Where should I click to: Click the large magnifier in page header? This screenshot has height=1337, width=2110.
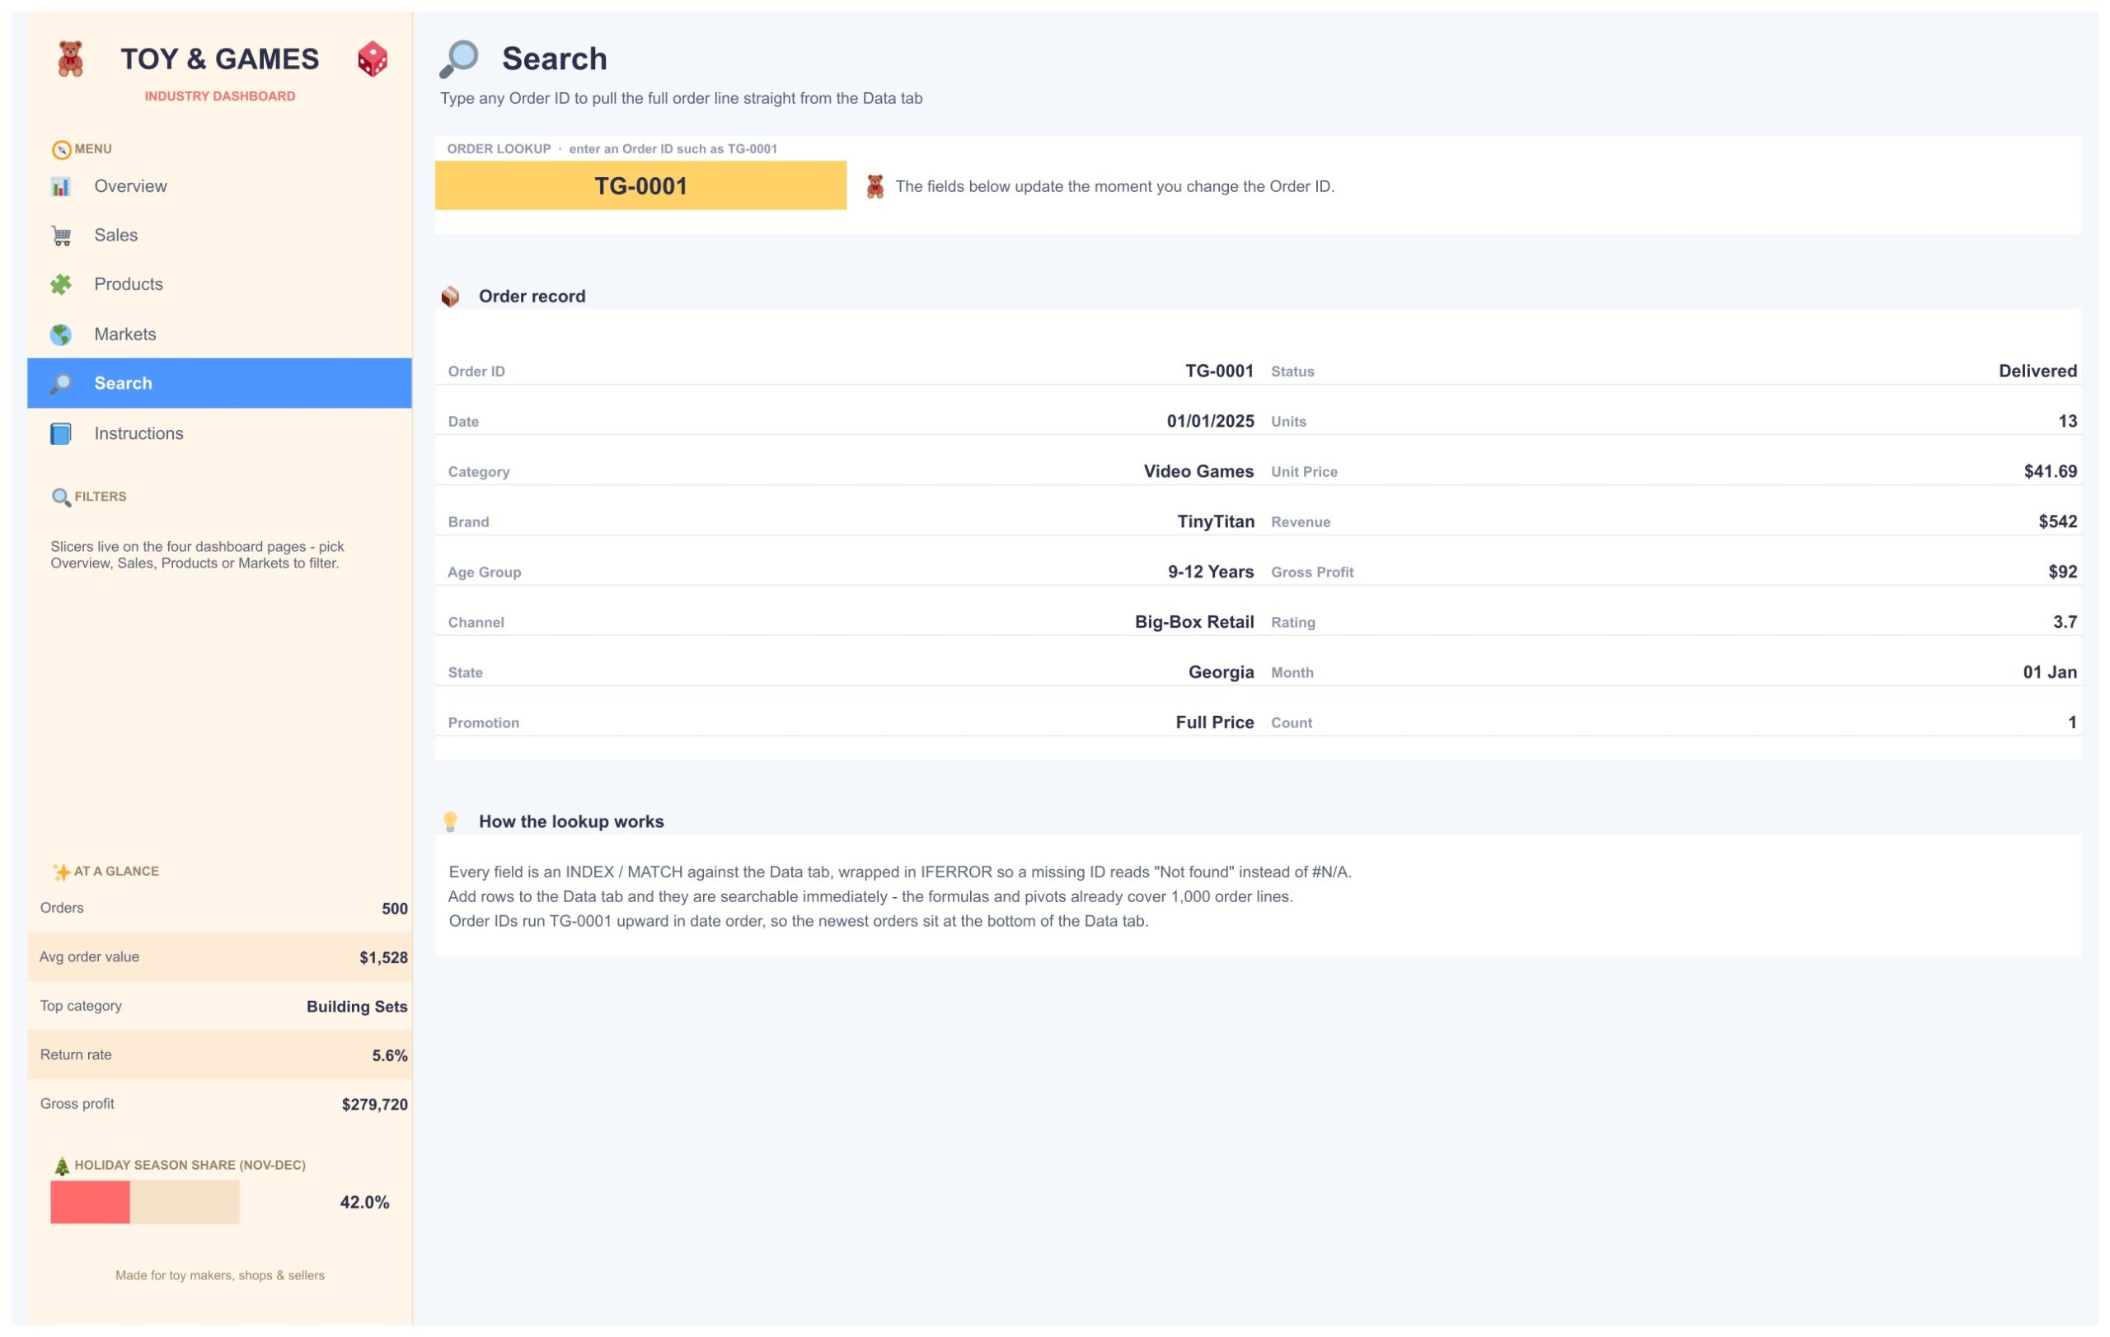click(459, 58)
